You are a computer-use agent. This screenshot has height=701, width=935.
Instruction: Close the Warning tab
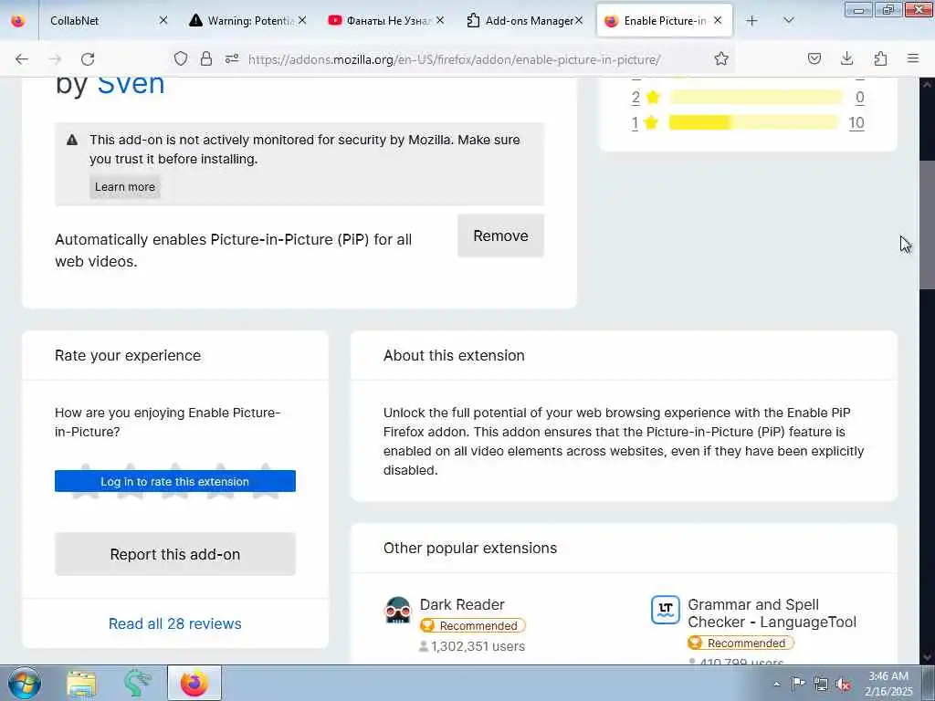coord(302,20)
